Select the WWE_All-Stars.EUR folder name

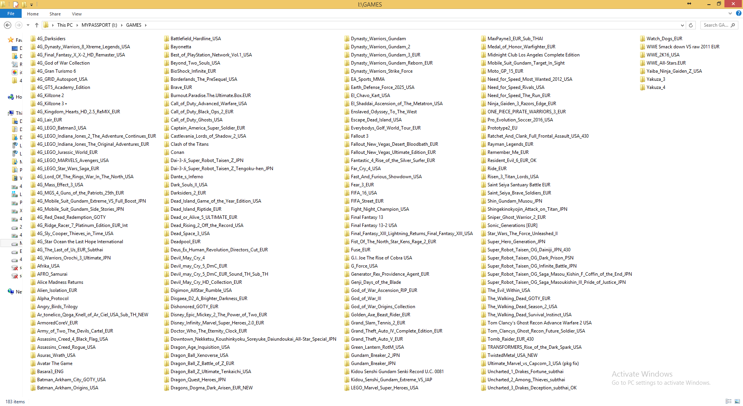[x=666, y=63]
